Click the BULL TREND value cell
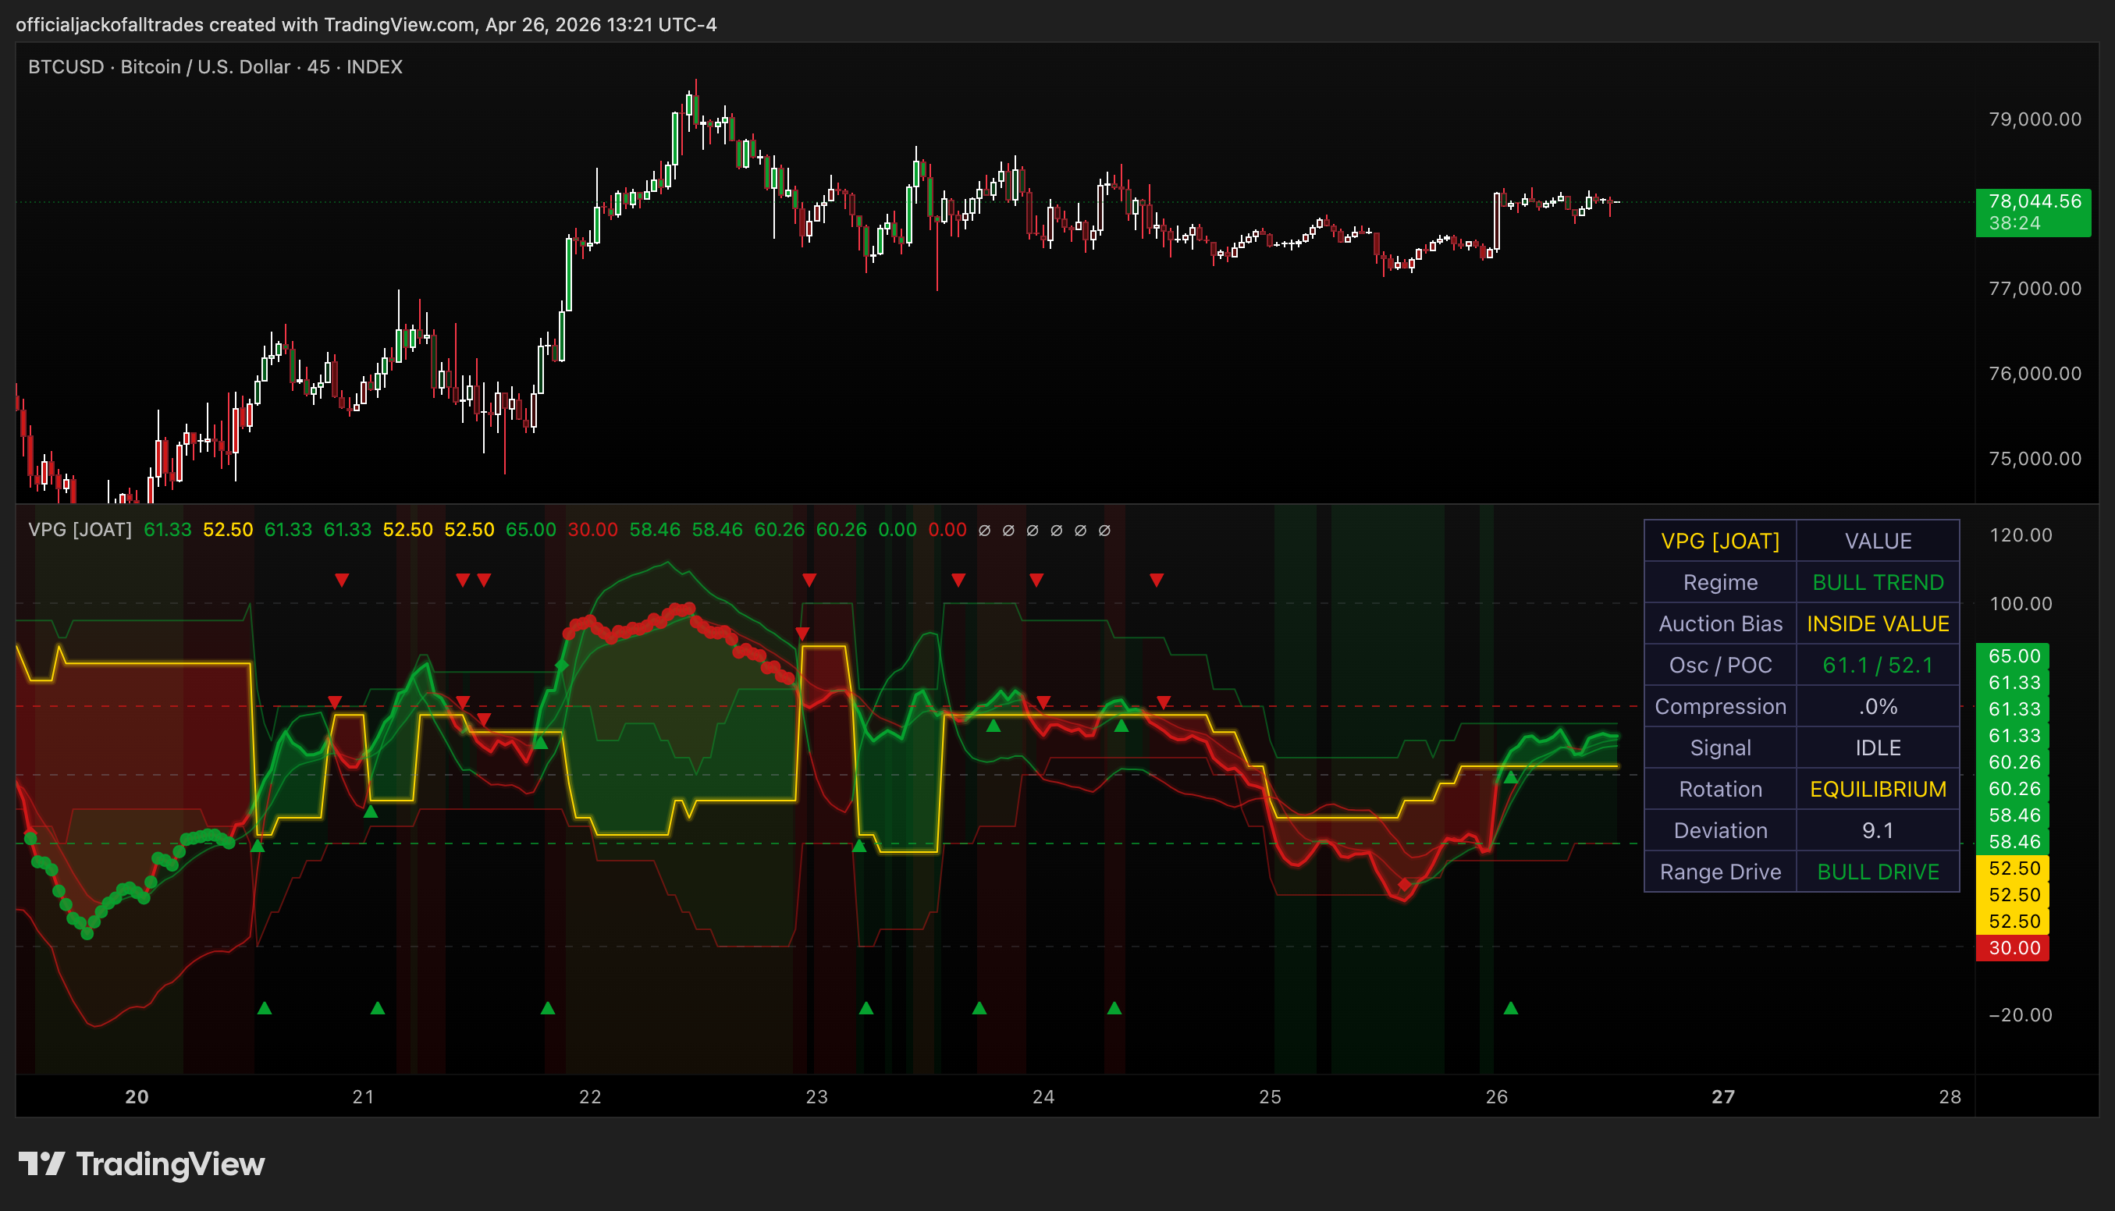The height and width of the screenshot is (1211, 2115). (x=1878, y=582)
